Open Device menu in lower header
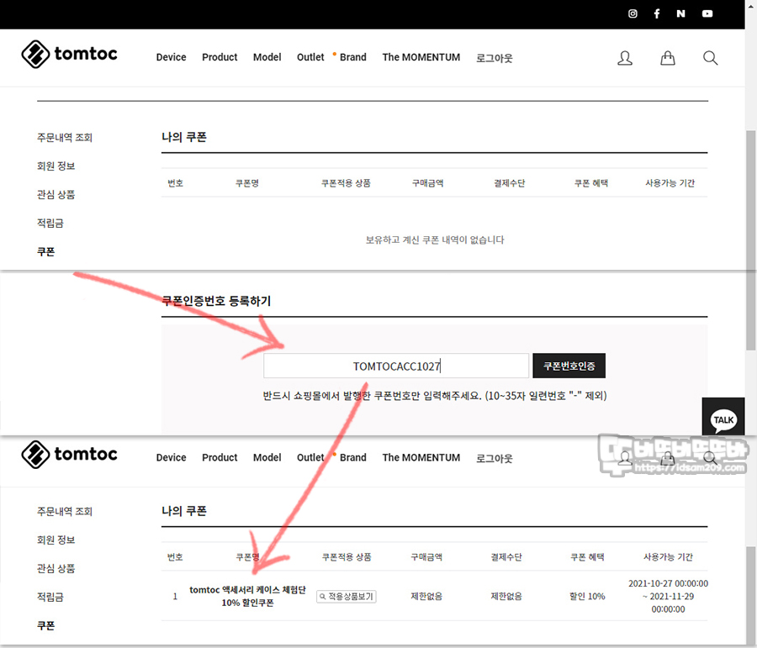The height and width of the screenshot is (648, 757). pyautogui.click(x=171, y=458)
